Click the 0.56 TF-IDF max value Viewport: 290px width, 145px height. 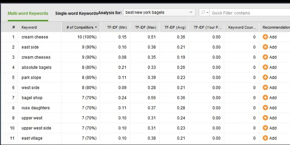(x=152, y=98)
